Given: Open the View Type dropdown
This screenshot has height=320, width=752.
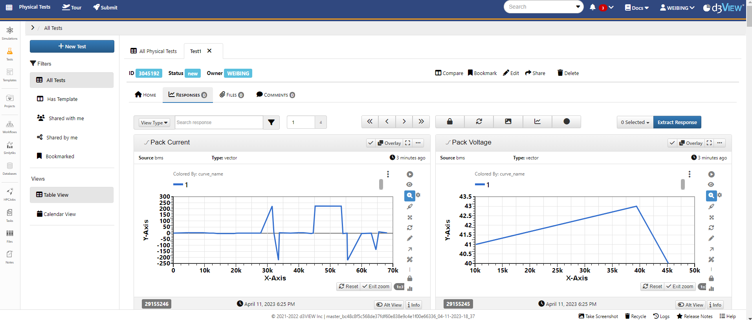Looking at the screenshot, I should [x=154, y=123].
